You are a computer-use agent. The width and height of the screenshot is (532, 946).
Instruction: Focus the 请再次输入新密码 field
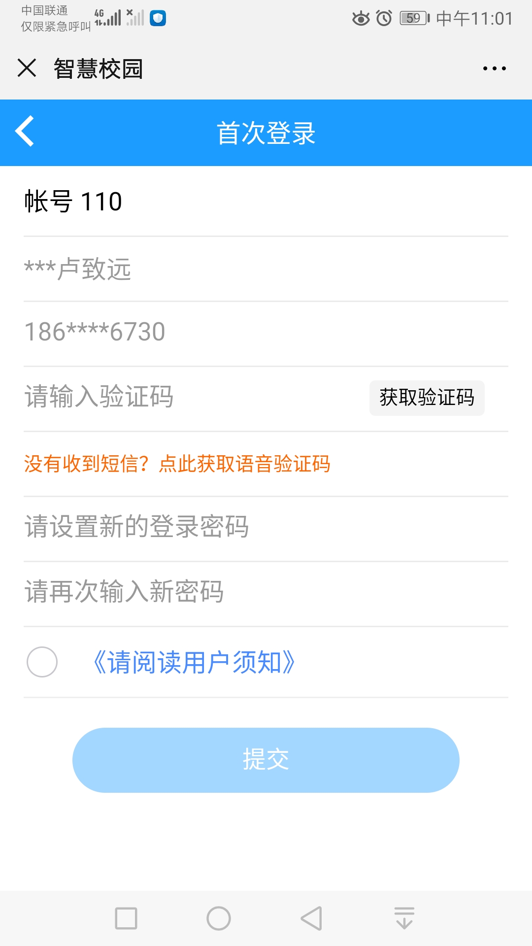pyautogui.click(x=266, y=591)
